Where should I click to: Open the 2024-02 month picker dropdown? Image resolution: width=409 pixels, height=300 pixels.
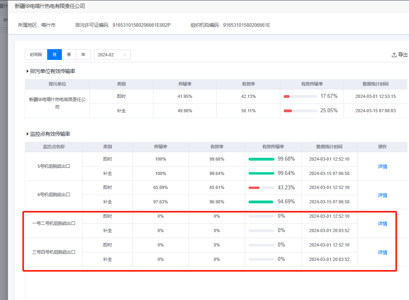[112, 55]
